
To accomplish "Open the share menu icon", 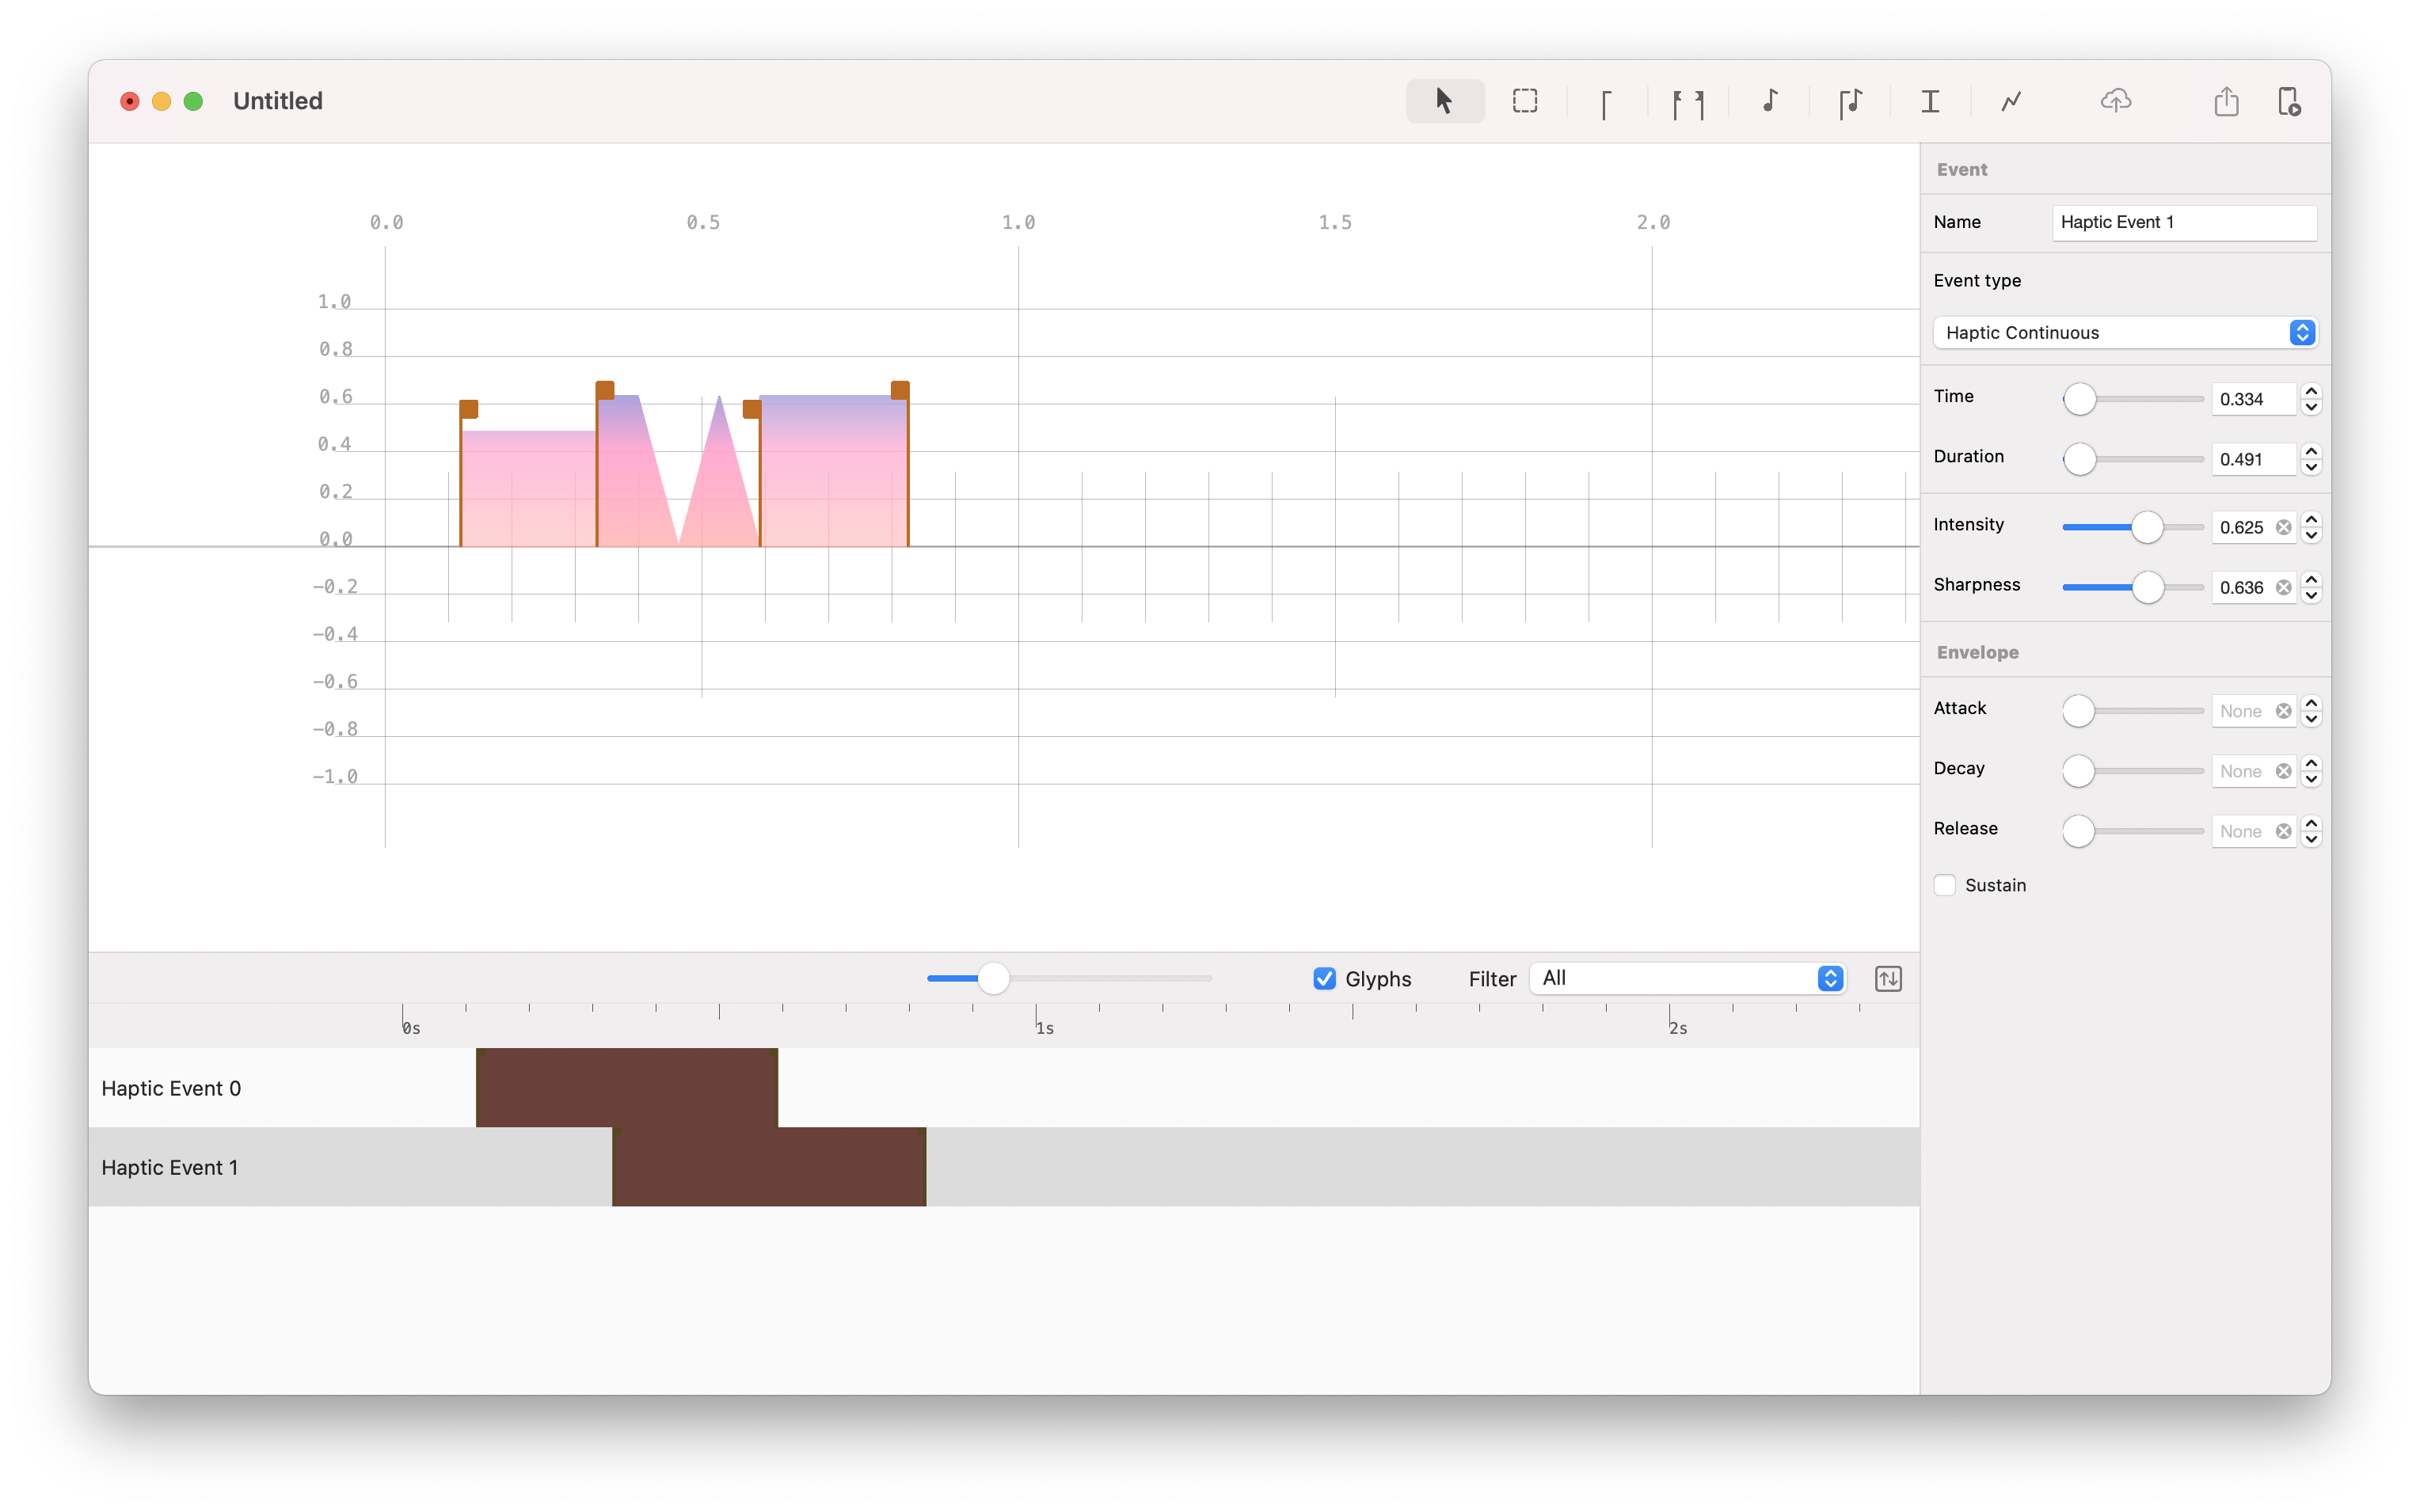I will [x=2226, y=101].
